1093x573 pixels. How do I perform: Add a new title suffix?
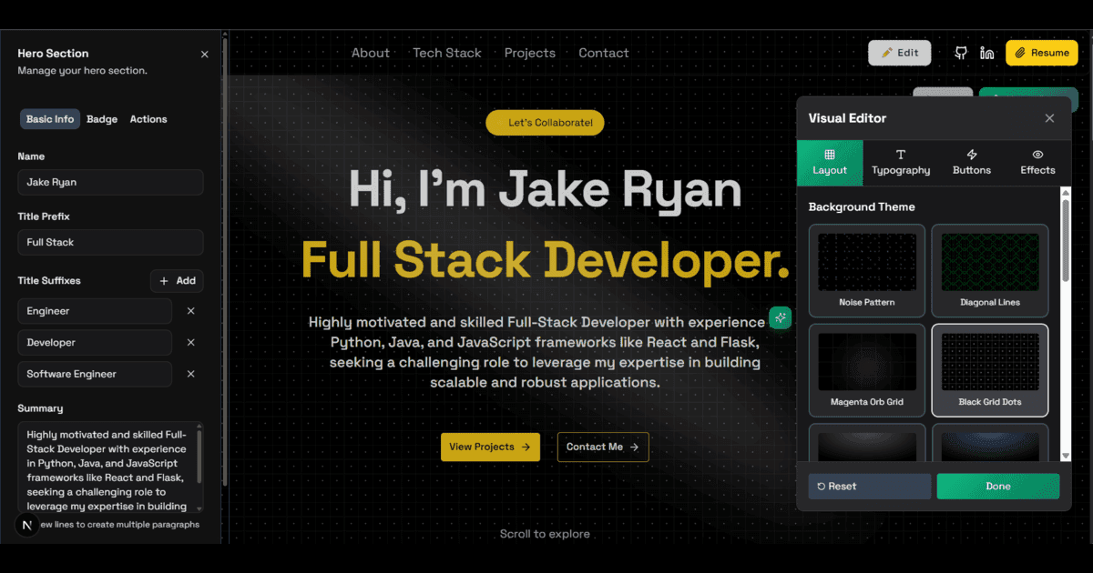(176, 280)
